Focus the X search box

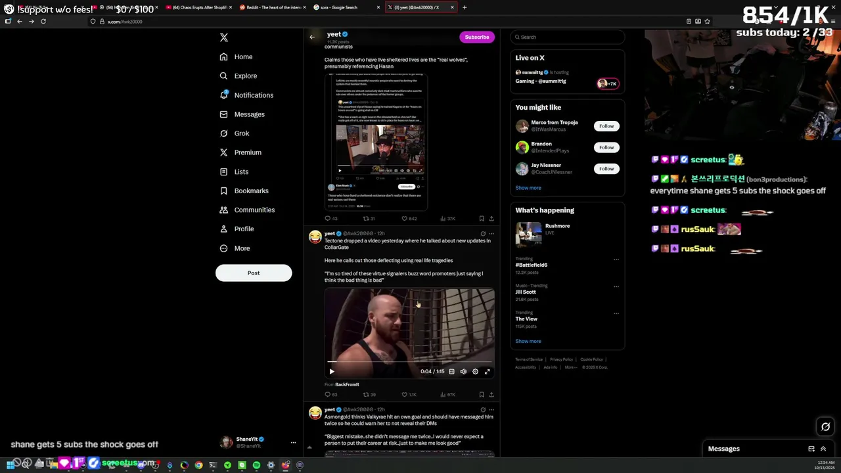point(567,37)
